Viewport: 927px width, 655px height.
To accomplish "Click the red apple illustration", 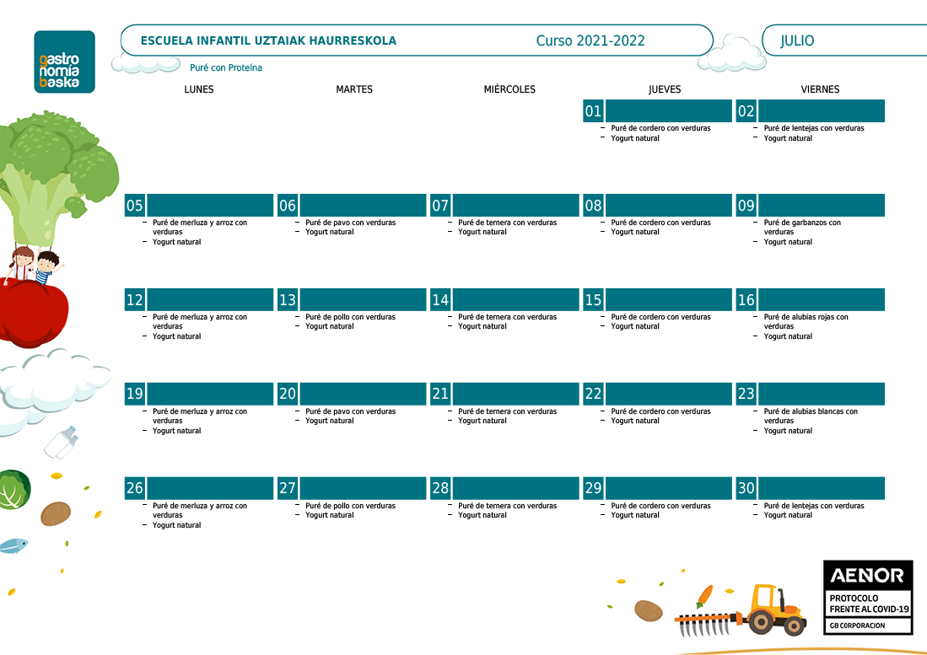I will 35,314.
